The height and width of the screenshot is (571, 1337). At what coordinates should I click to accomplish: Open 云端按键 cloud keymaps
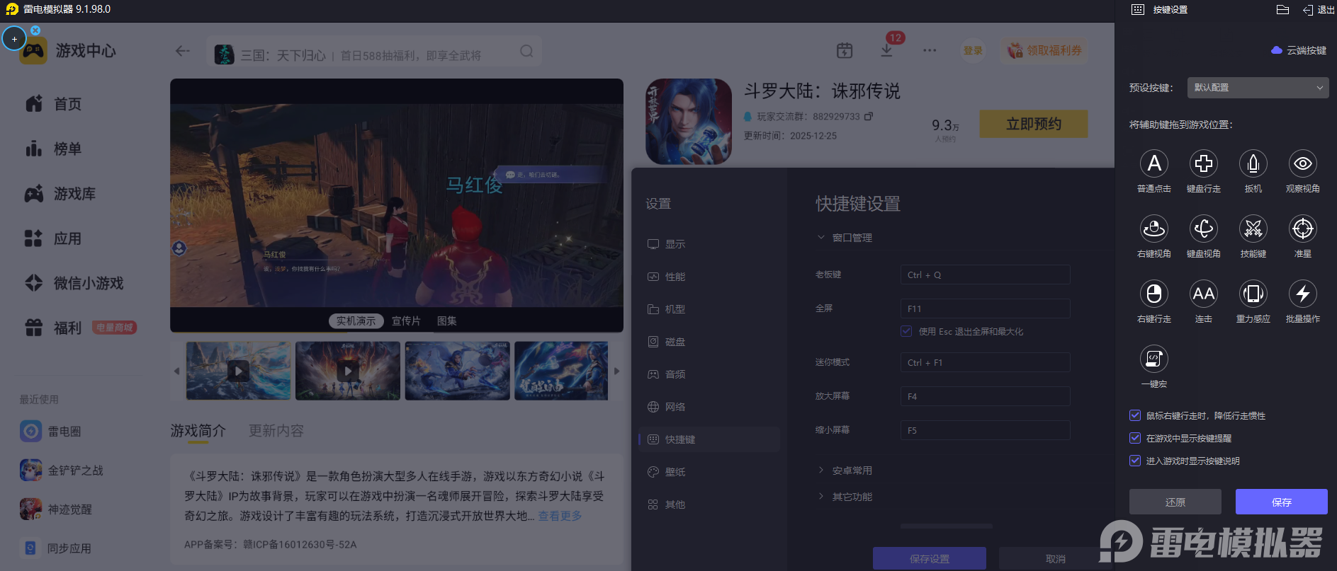point(1299,50)
